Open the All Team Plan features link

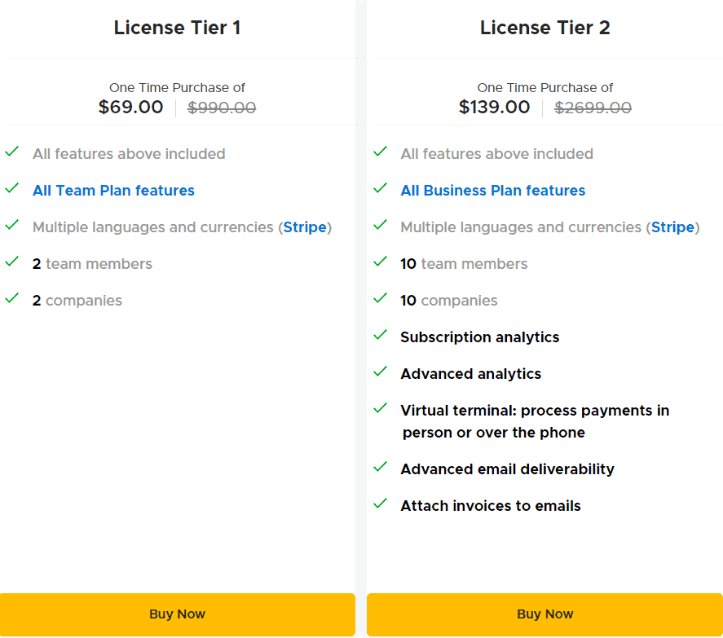tap(113, 191)
